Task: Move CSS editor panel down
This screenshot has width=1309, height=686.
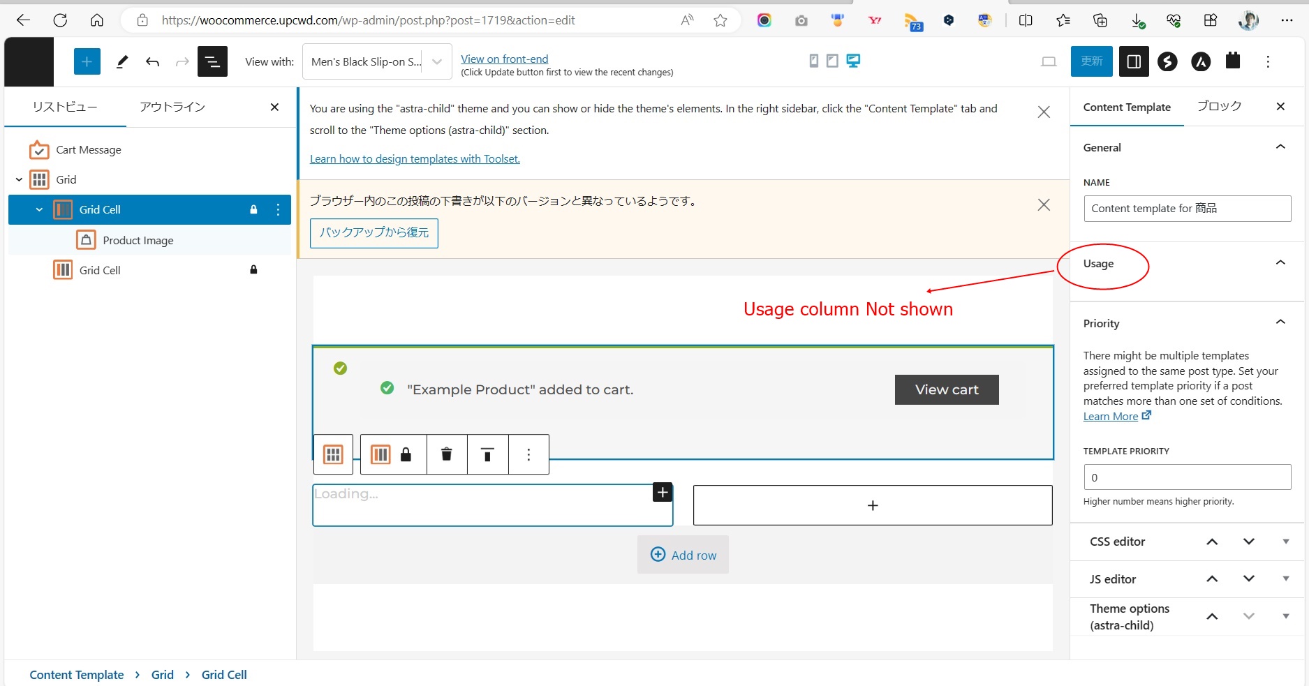Action: point(1249,542)
